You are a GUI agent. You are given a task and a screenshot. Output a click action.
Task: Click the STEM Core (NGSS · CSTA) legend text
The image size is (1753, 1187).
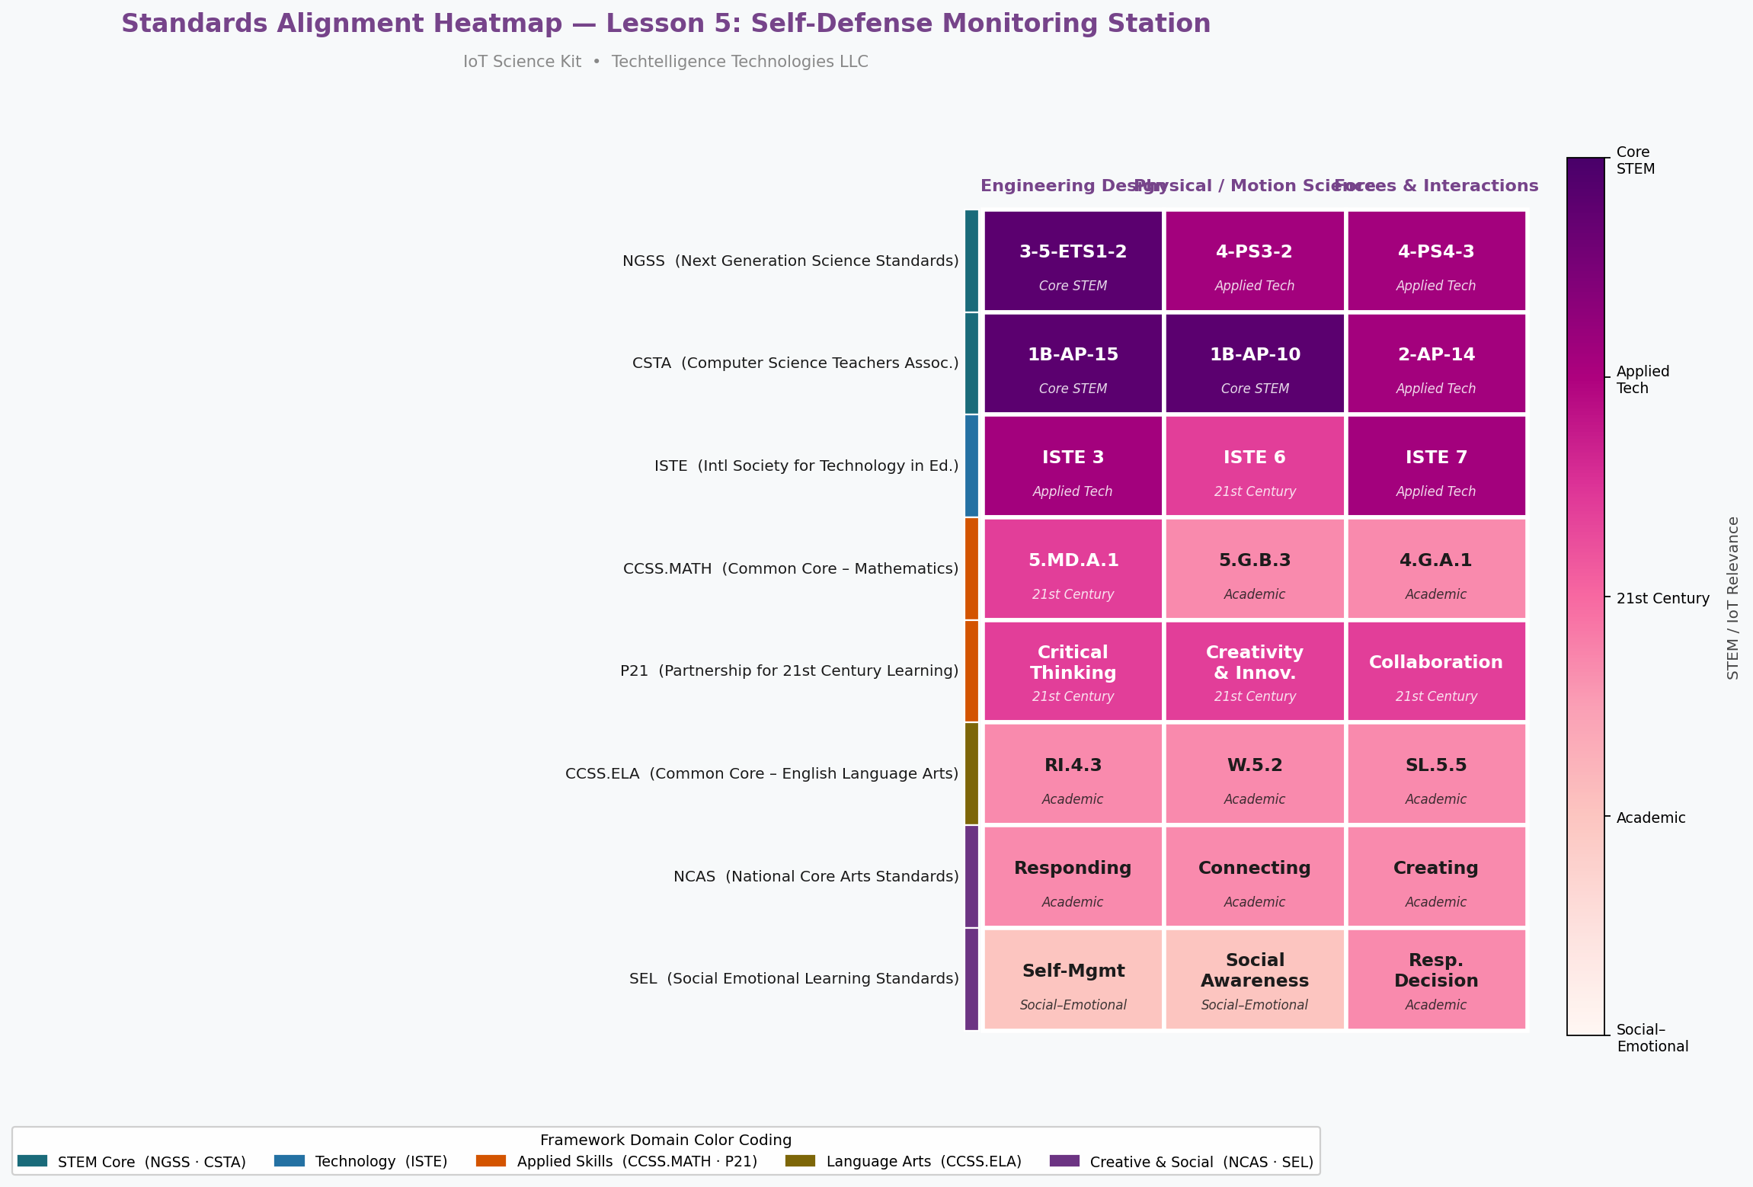(152, 1162)
